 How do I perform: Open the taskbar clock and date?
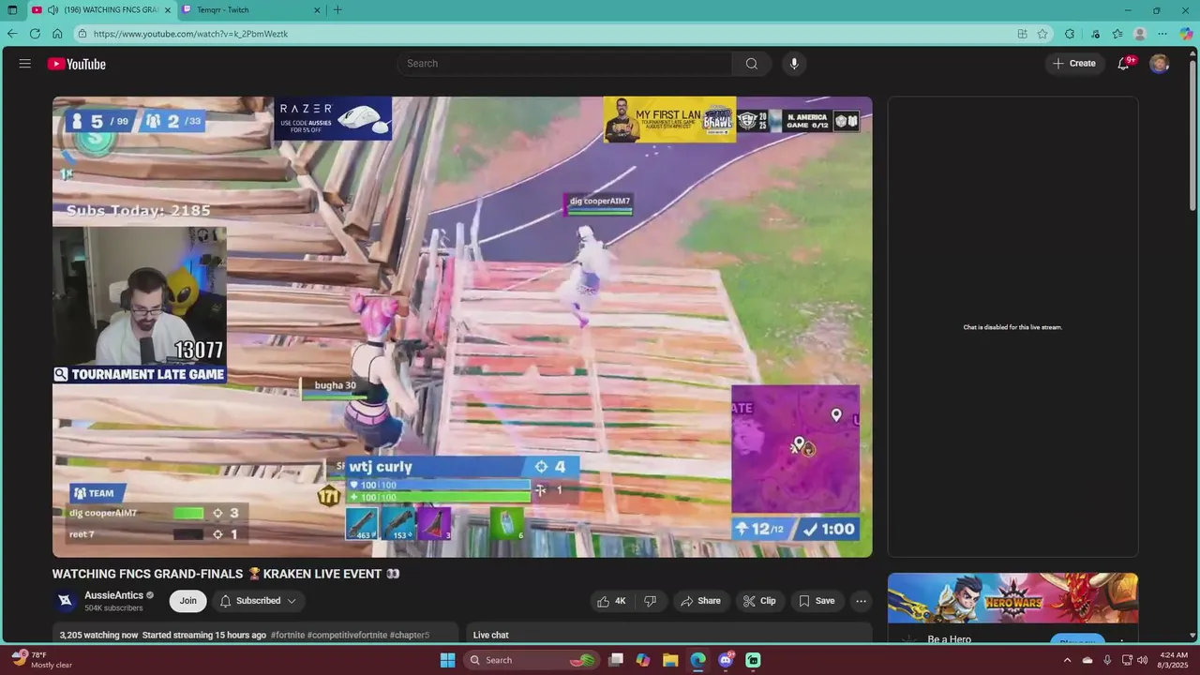pos(1174,660)
